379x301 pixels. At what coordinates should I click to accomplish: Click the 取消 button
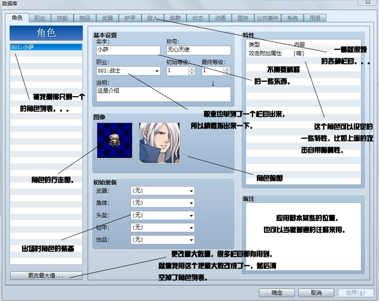coord(316,293)
